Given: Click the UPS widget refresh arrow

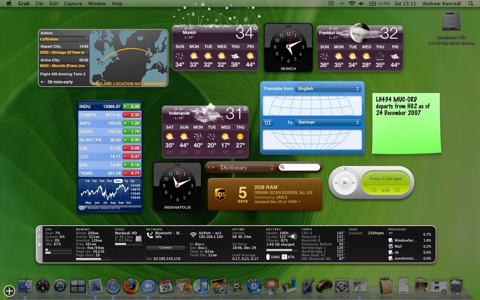Looking at the screenshot, I should pyautogui.click(x=299, y=202).
